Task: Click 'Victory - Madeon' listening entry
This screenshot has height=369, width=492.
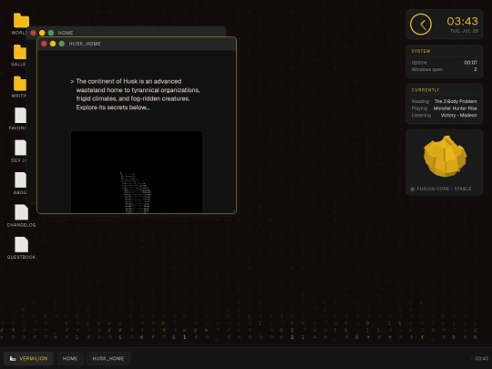Action: pyautogui.click(x=458, y=115)
